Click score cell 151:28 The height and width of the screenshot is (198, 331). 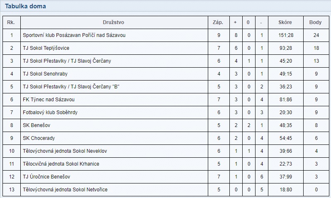pyautogui.click(x=286, y=35)
